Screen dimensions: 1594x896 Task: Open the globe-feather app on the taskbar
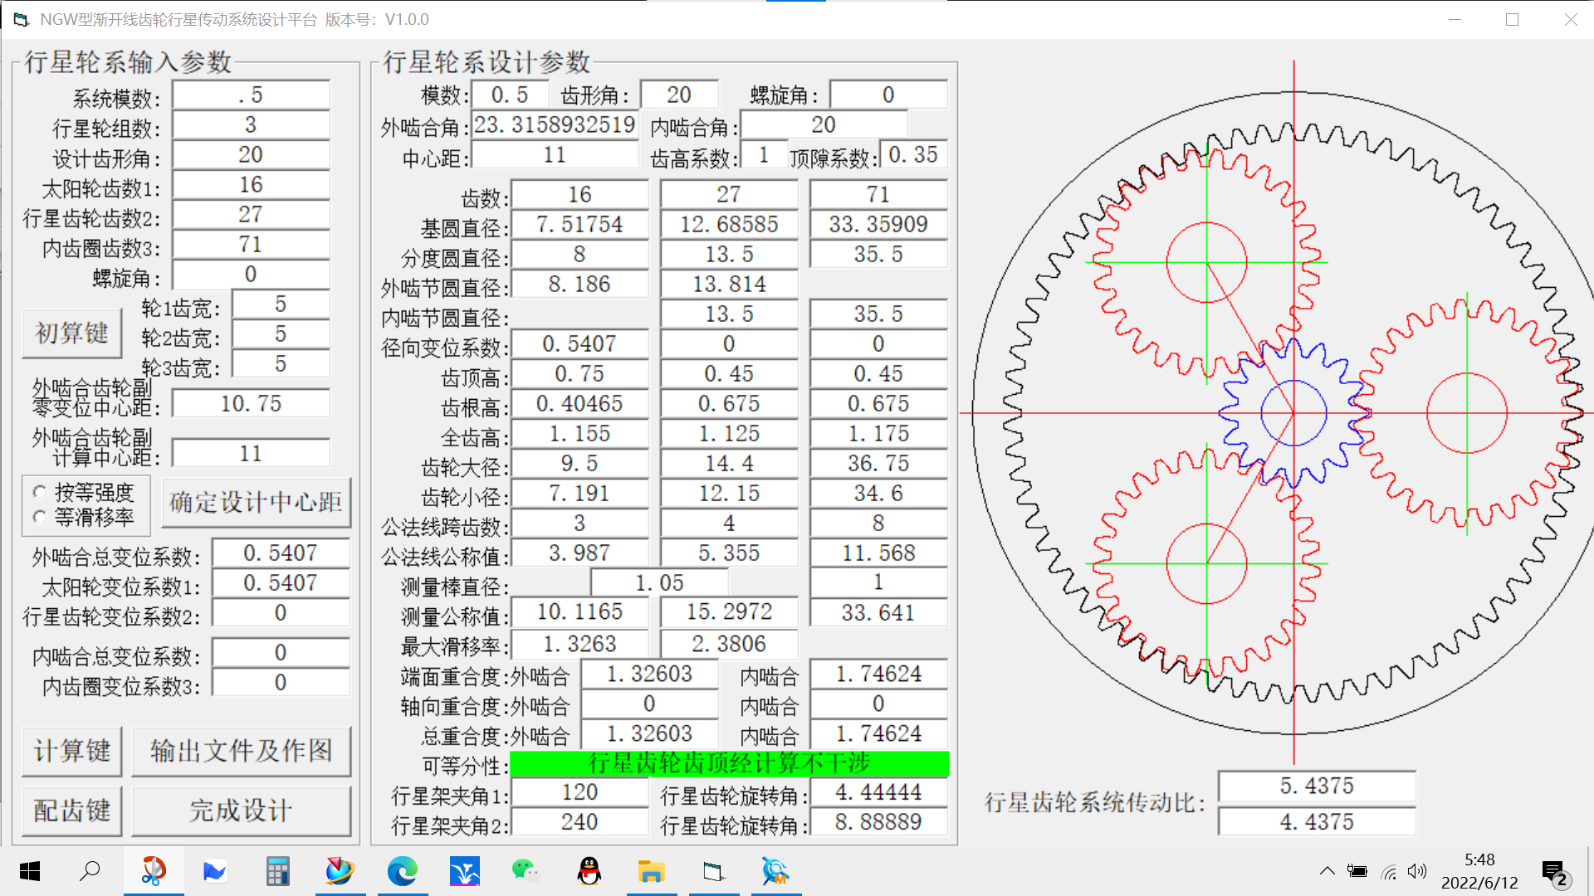pyautogui.click(x=340, y=871)
